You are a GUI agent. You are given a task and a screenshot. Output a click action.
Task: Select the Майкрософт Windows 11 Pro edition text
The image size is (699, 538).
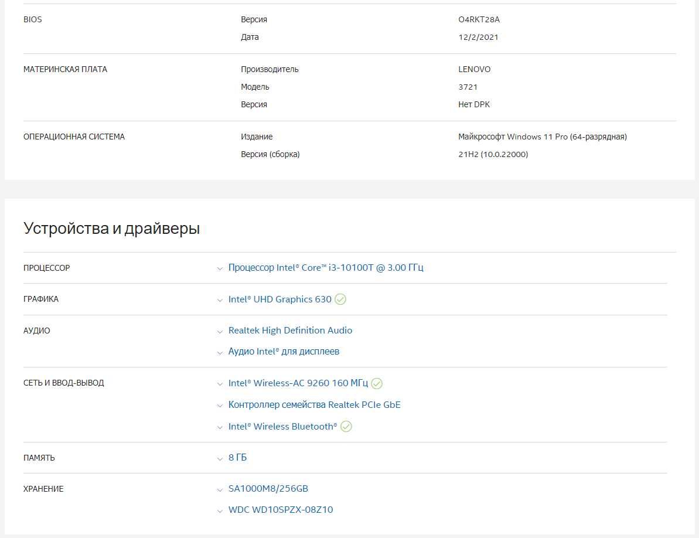[x=543, y=137]
